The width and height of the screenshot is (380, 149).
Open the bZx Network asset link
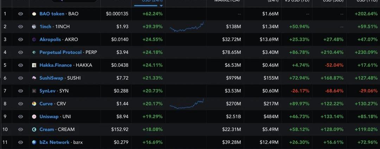(55, 142)
